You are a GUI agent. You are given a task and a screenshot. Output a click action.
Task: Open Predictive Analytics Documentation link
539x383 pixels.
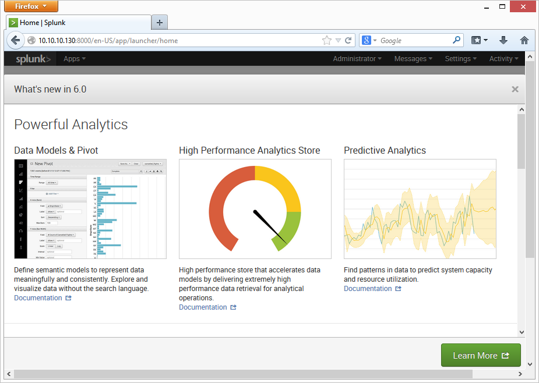(x=372, y=289)
